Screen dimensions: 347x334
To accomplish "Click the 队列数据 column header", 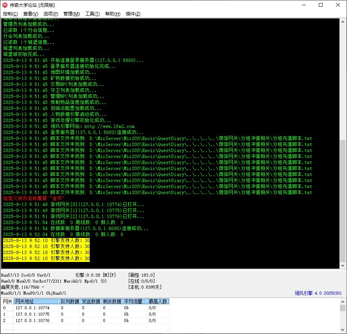I will tap(69, 301).
